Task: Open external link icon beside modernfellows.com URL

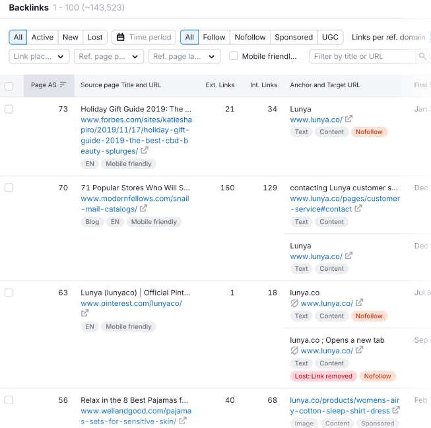Action: tap(144, 209)
